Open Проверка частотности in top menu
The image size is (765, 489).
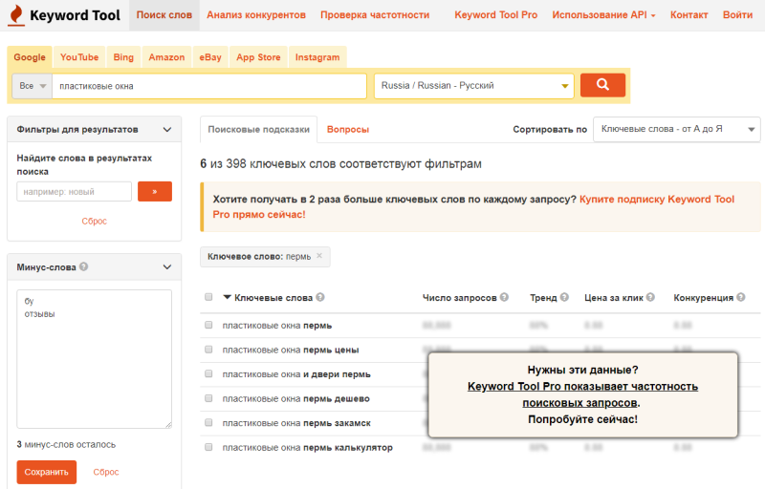[375, 15]
